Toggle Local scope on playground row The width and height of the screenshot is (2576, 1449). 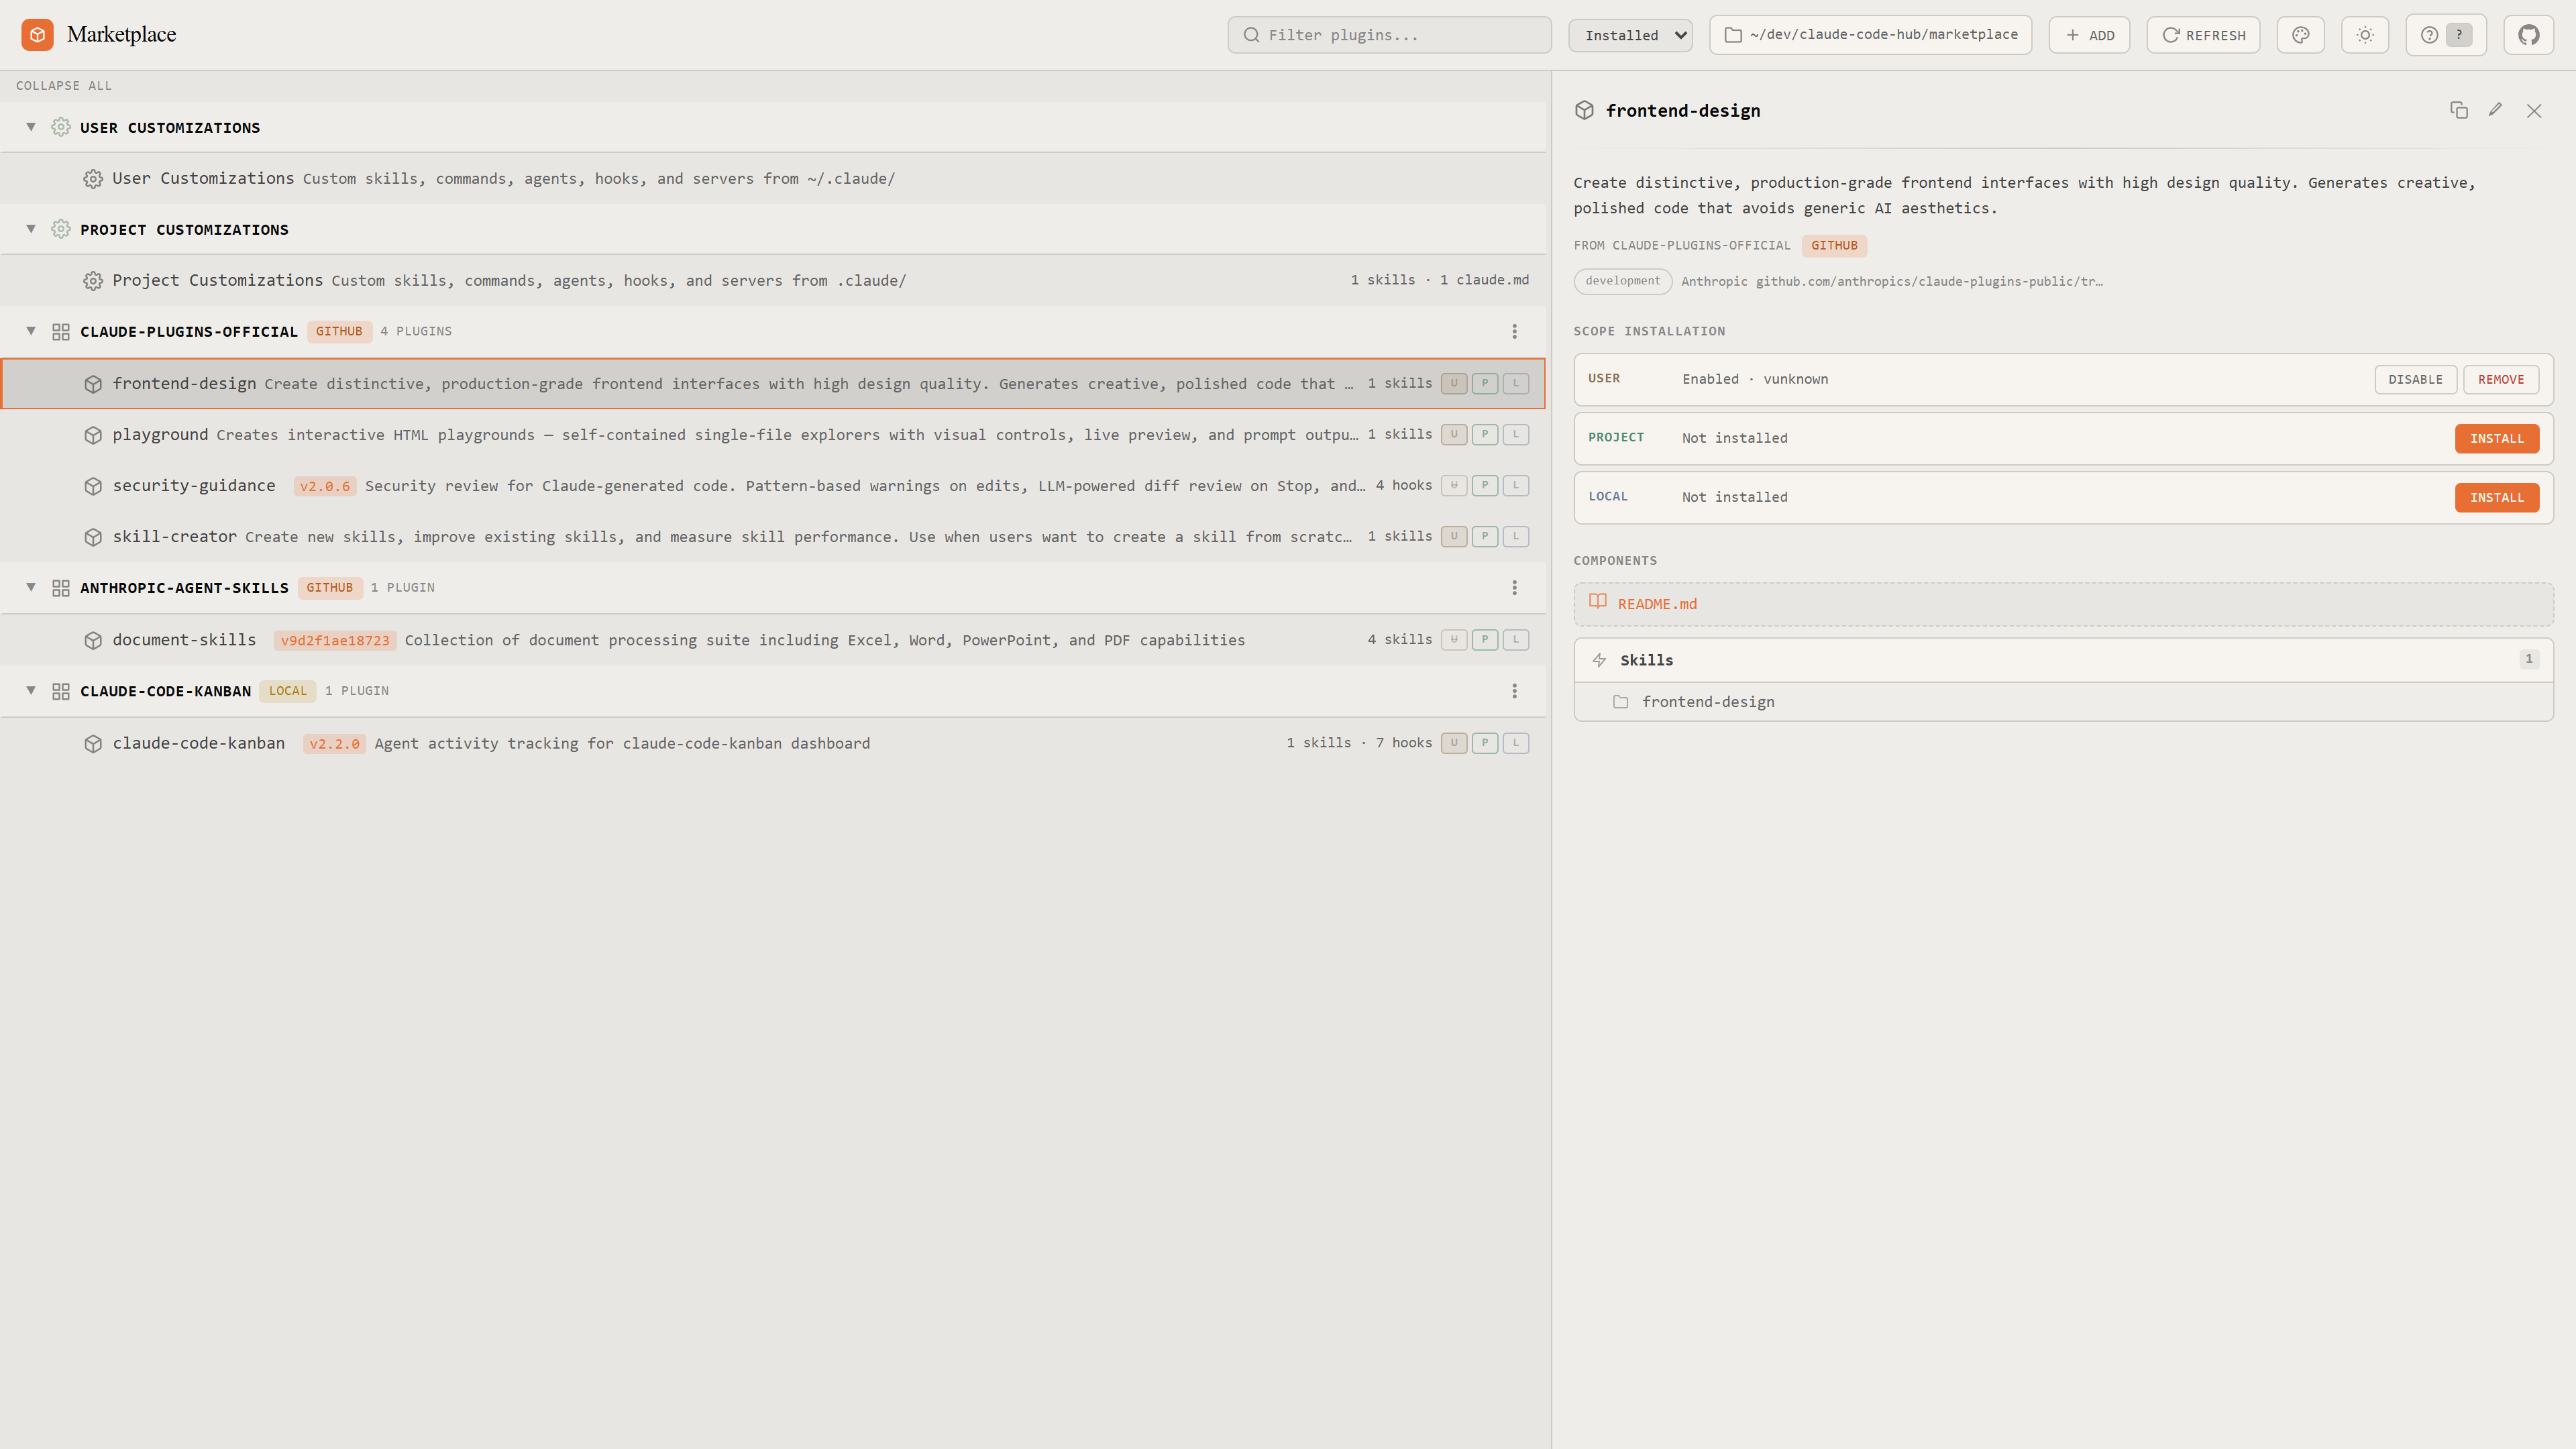pos(1516,434)
